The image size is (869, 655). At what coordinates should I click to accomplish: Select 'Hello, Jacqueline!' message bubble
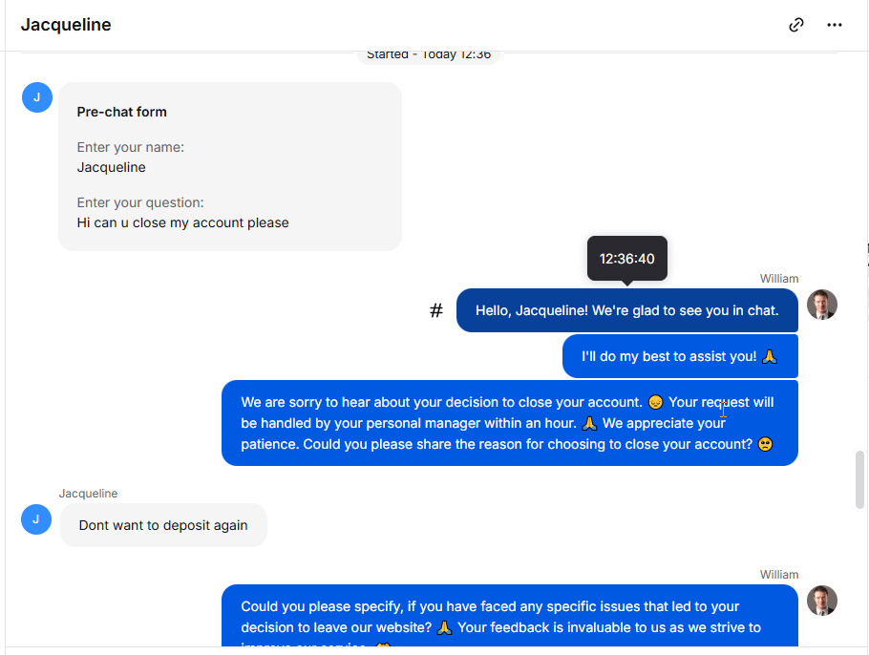626,310
